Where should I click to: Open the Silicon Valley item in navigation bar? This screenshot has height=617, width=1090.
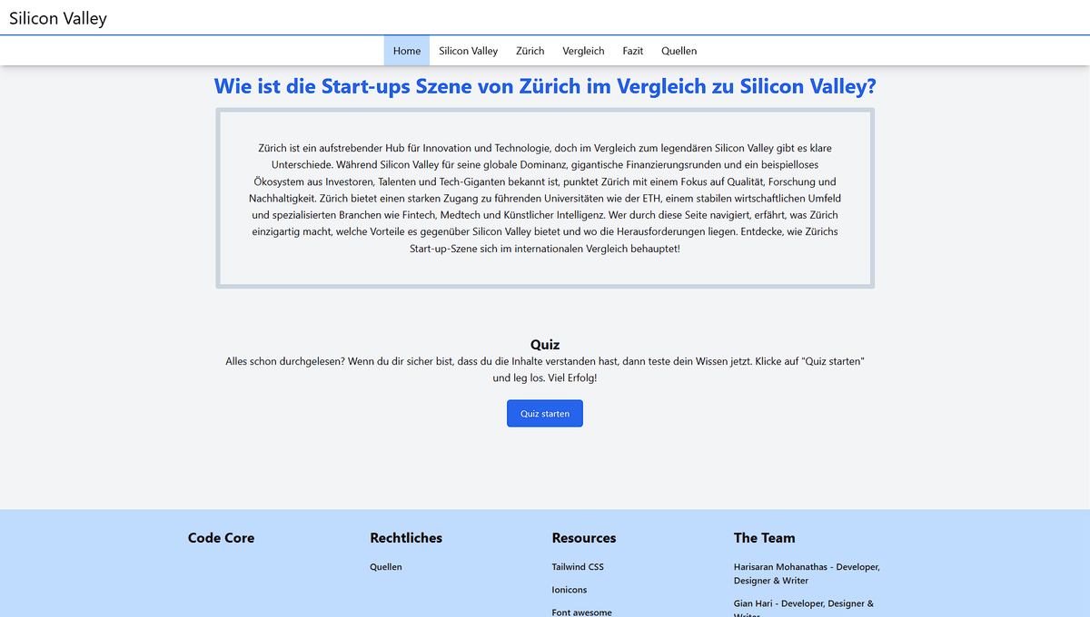tap(468, 51)
